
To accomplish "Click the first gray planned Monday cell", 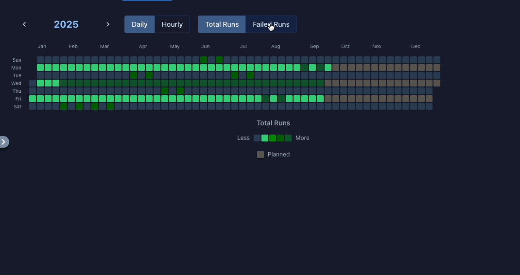I will (x=336, y=68).
